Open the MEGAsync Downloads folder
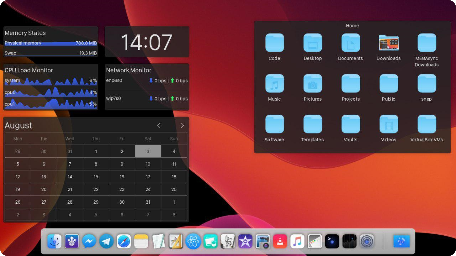This screenshot has width=456, height=256. [427, 50]
